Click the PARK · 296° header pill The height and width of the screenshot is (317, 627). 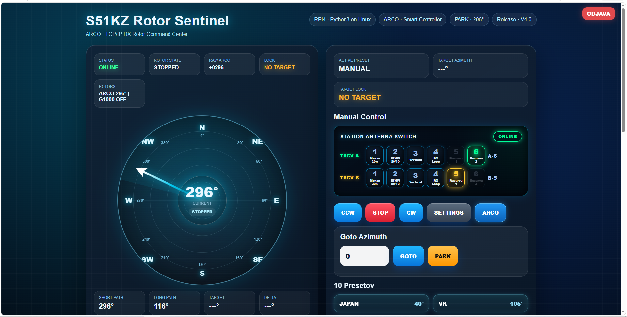pos(469,20)
